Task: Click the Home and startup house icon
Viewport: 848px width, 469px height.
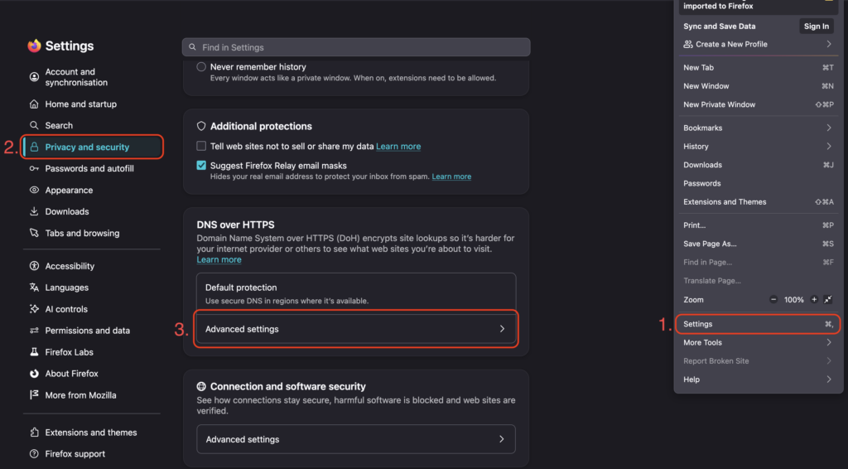Action: click(x=34, y=104)
